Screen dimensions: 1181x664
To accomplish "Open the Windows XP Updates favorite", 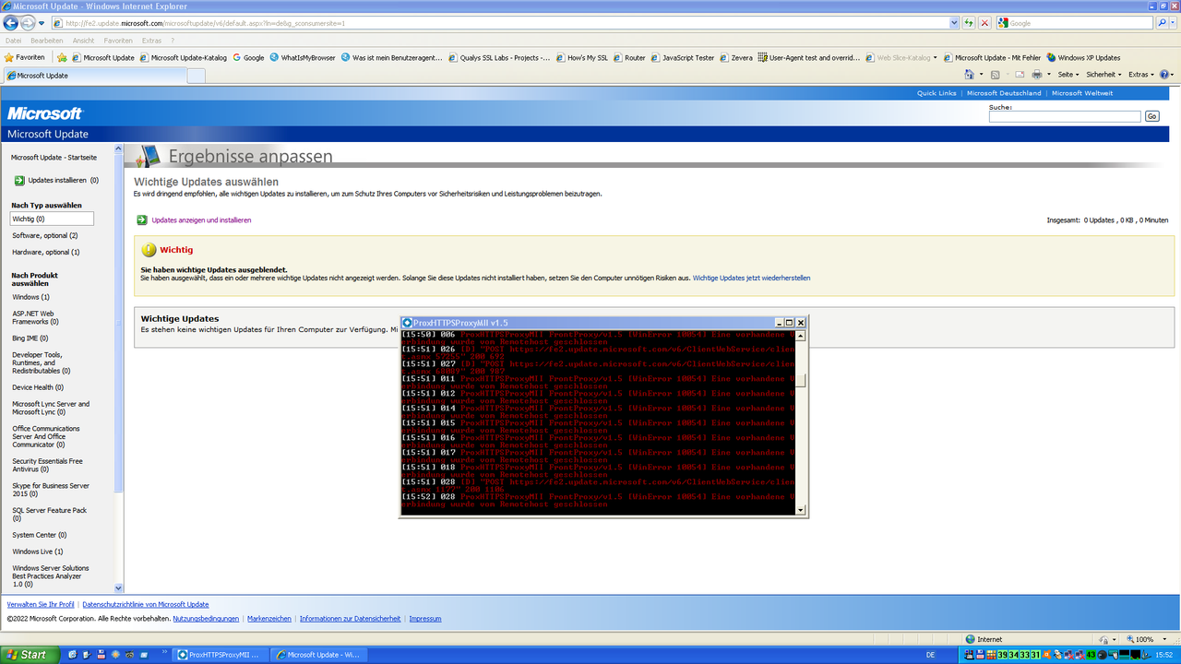I will [x=1083, y=57].
